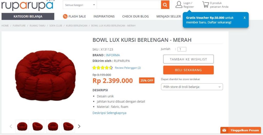Viewport: 263px width, 135px height.
Task: Open the Semua Kategori dropdown
Action: pos(80,5)
